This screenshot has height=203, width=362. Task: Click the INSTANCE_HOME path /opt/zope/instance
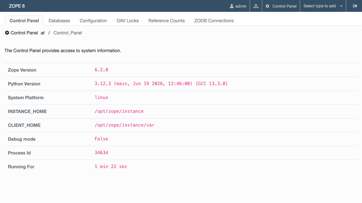click(x=119, y=111)
